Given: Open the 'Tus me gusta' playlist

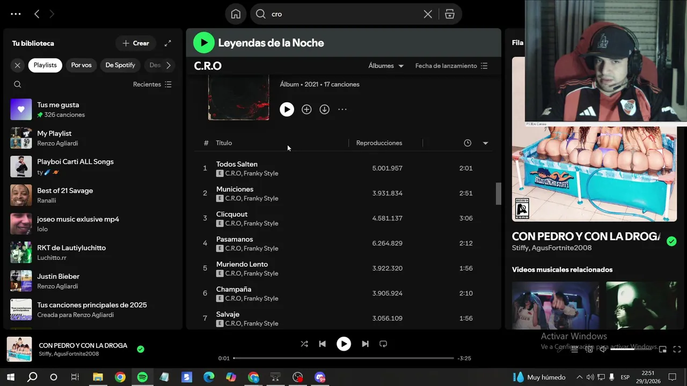Looking at the screenshot, I should (93, 109).
